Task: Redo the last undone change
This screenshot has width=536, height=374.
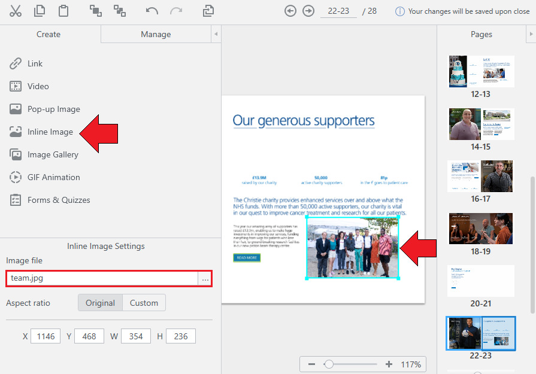Action: (176, 11)
